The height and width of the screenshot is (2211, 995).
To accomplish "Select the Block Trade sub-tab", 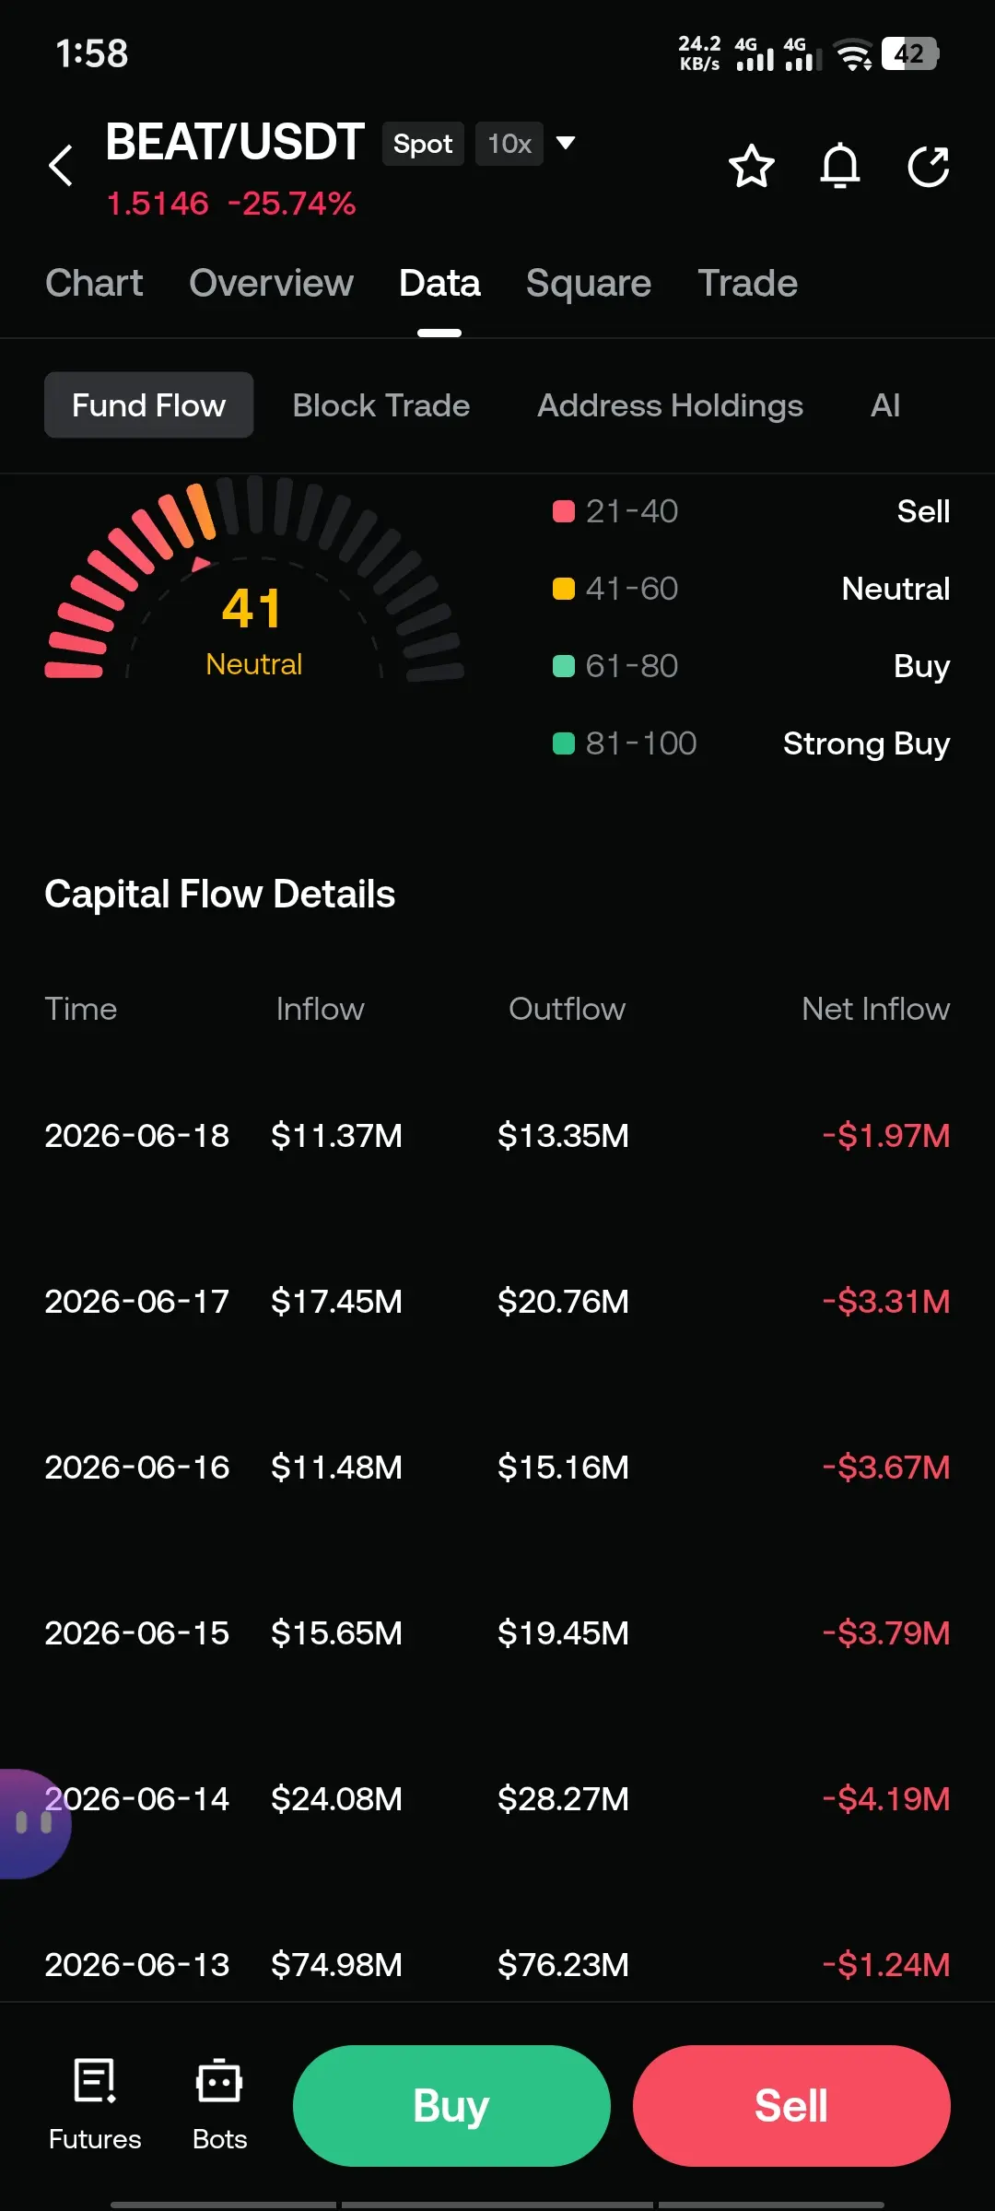I will [381, 405].
